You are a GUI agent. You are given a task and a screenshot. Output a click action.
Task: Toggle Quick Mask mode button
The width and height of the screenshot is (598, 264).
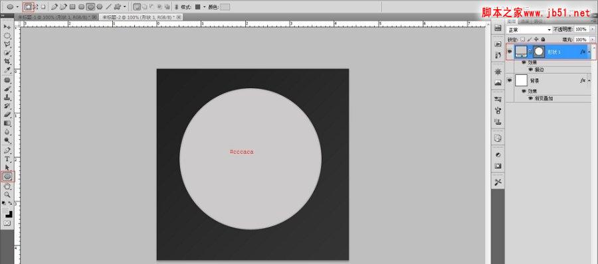(x=7, y=223)
